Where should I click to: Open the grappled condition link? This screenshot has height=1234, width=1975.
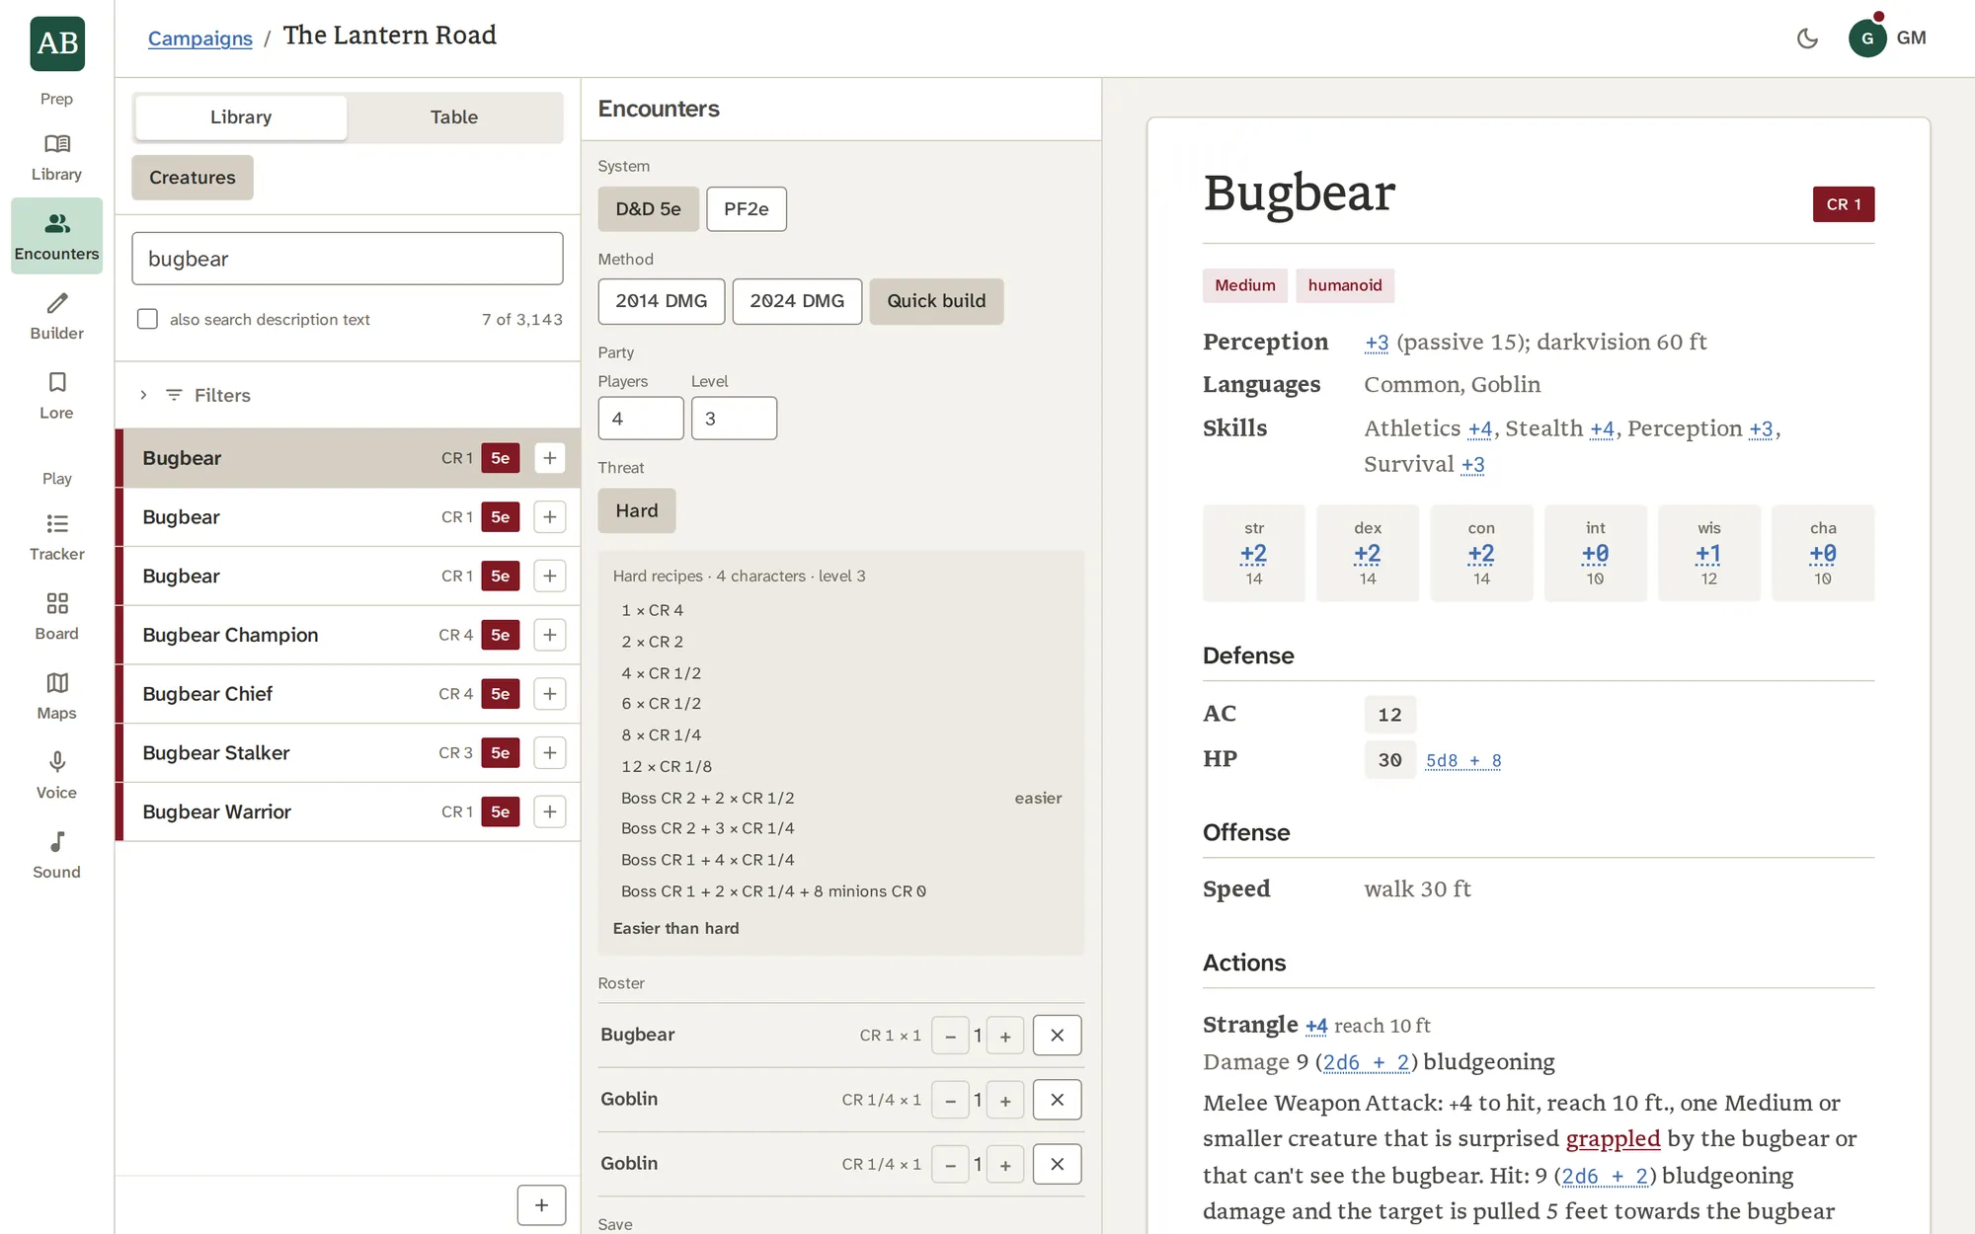tap(1613, 1138)
